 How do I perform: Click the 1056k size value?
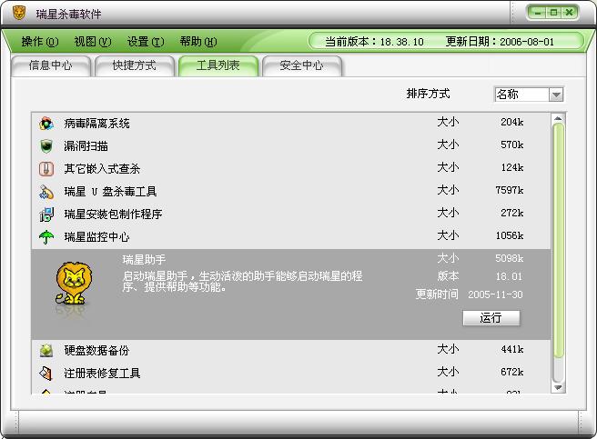pyautogui.click(x=510, y=235)
